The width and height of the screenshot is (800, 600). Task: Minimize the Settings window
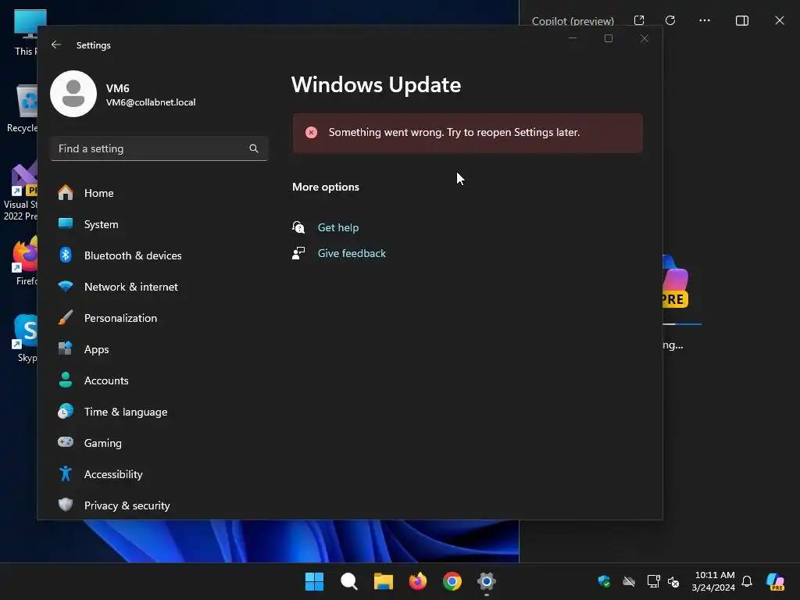573,39
